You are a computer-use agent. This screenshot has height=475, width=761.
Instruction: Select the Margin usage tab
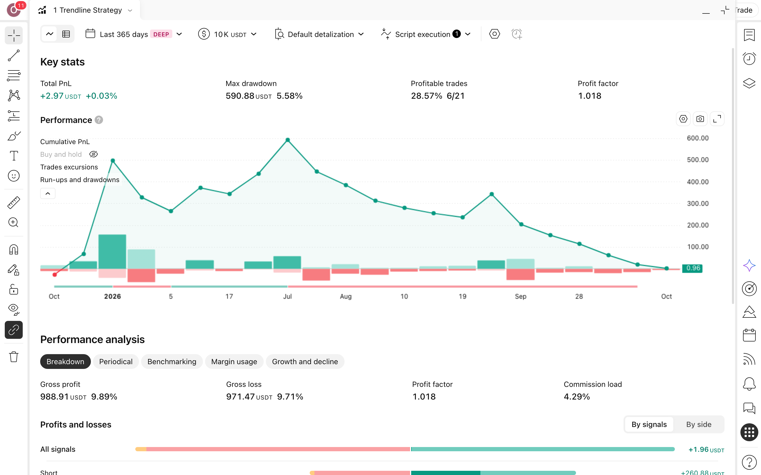point(234,362)
